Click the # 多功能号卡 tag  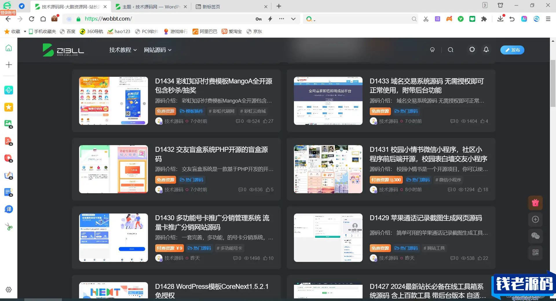click(x=229, y=248)
